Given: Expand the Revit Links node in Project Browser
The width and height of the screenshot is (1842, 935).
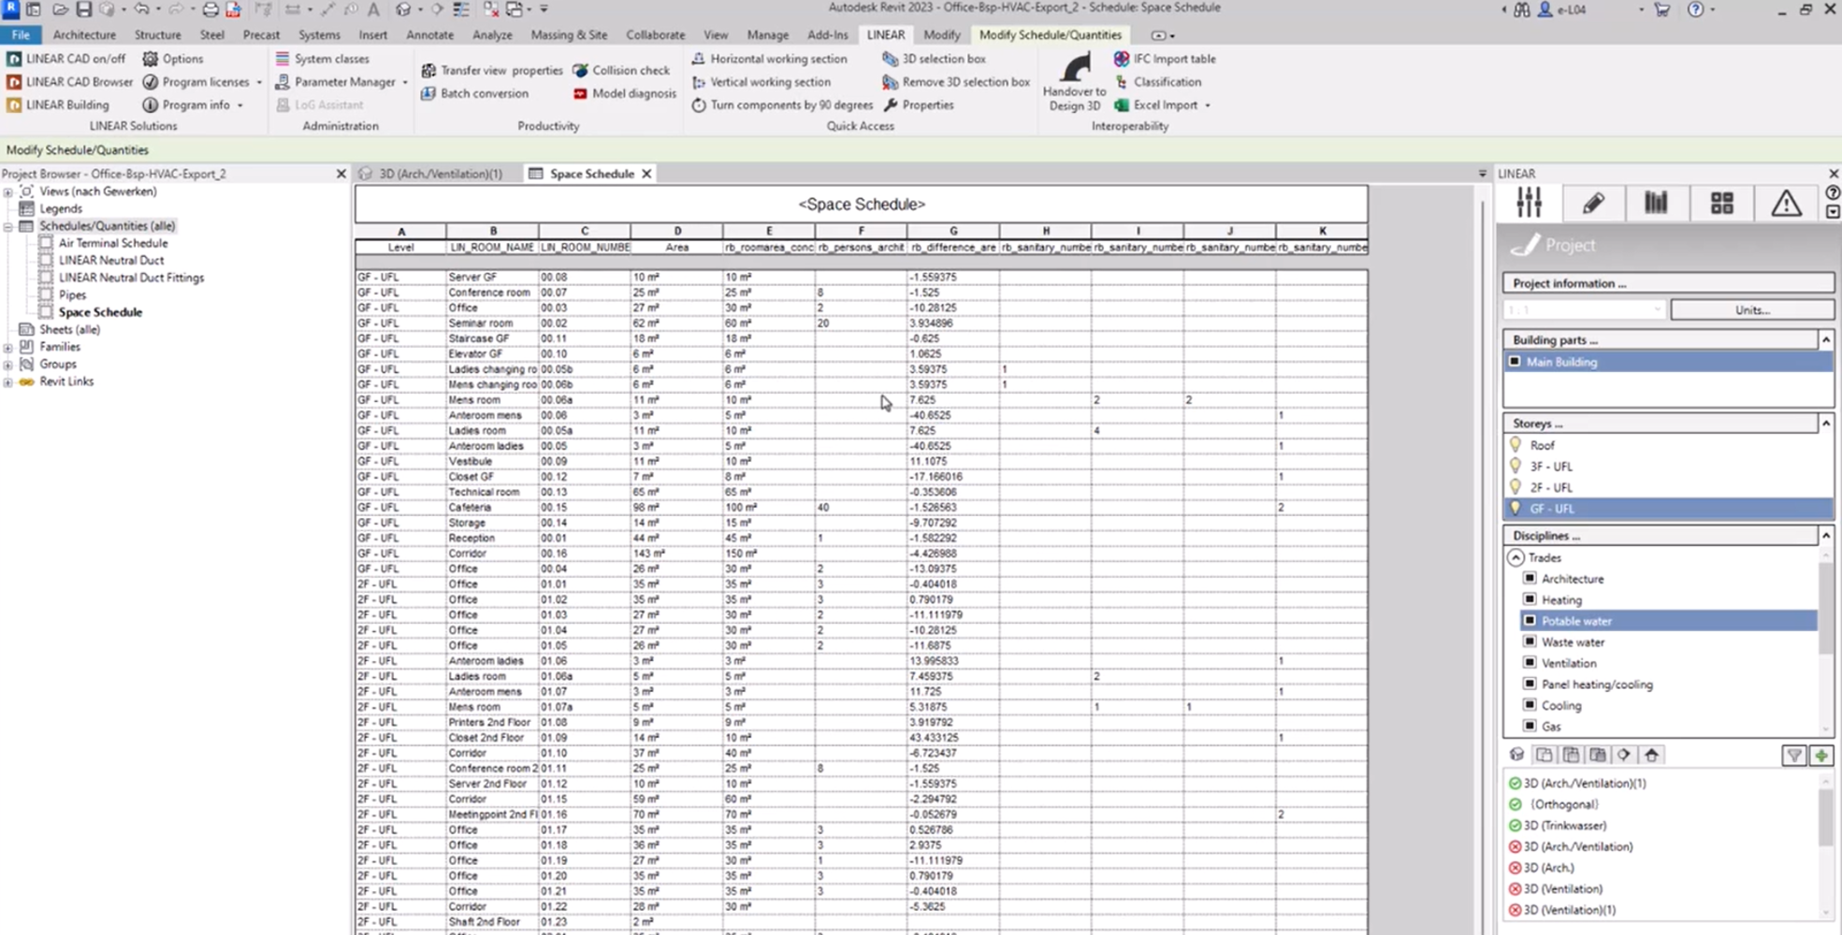Looking at the screenshot, I should (x=8, y=381).
